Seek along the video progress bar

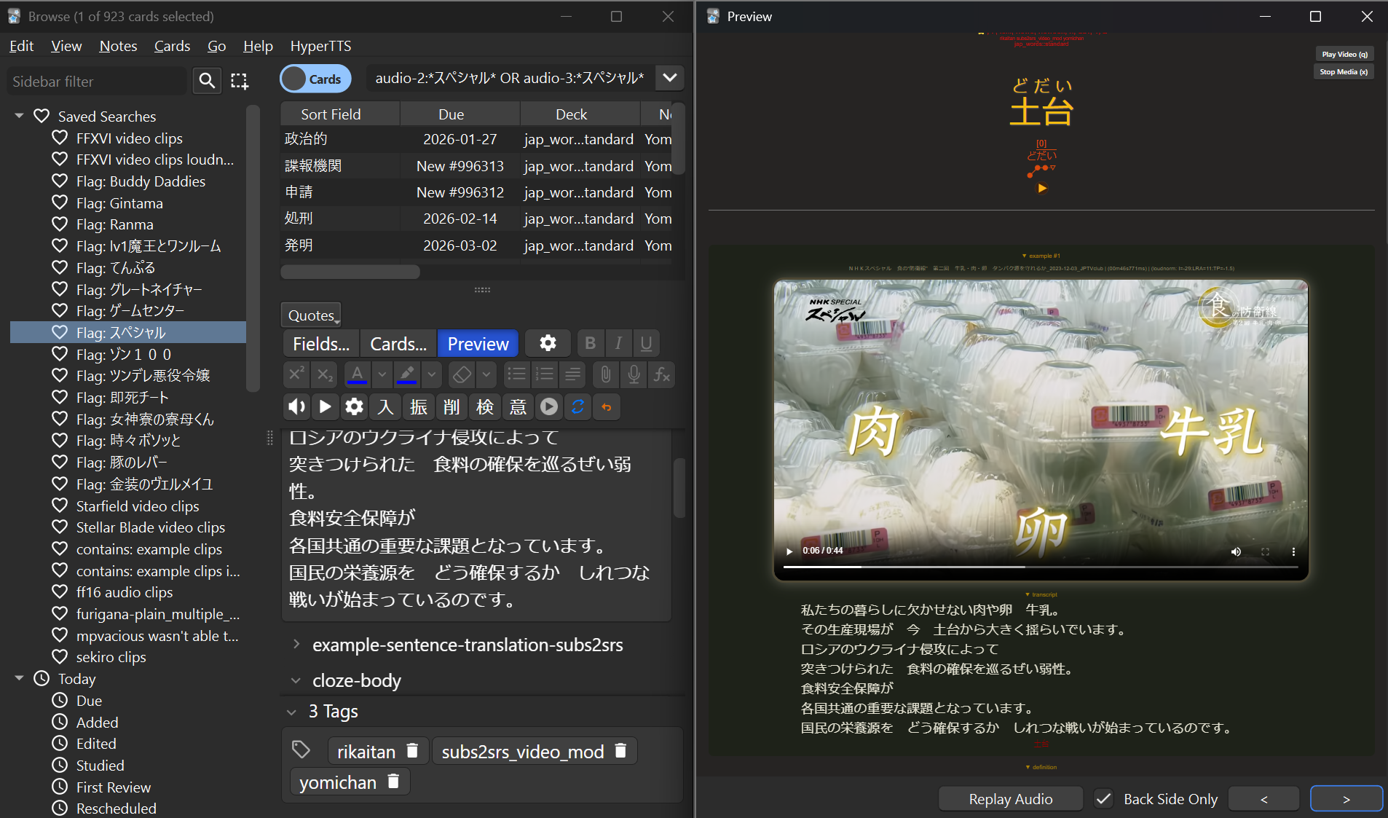(x=1041, y=566)
